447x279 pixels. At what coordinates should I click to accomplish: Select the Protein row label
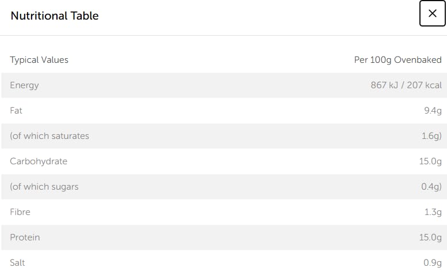pos(25,237)
